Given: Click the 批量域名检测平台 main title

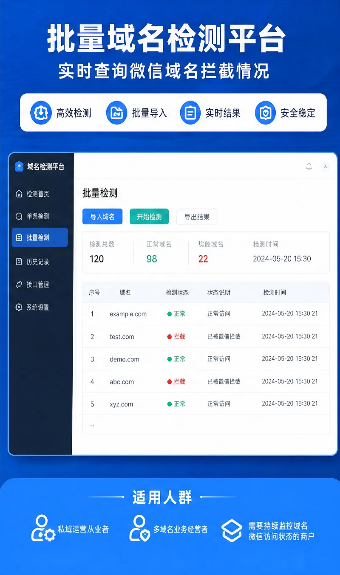Looking at the screenshot, I should point(166,38).
